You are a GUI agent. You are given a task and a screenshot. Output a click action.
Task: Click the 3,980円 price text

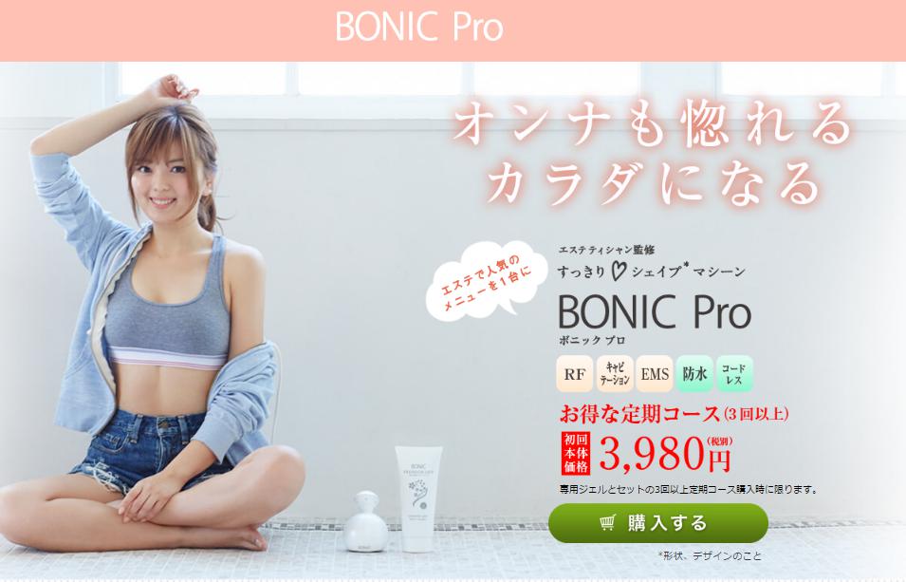coord(666,454)
